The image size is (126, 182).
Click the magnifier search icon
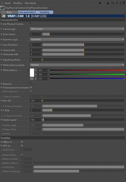tap(113, 3)
